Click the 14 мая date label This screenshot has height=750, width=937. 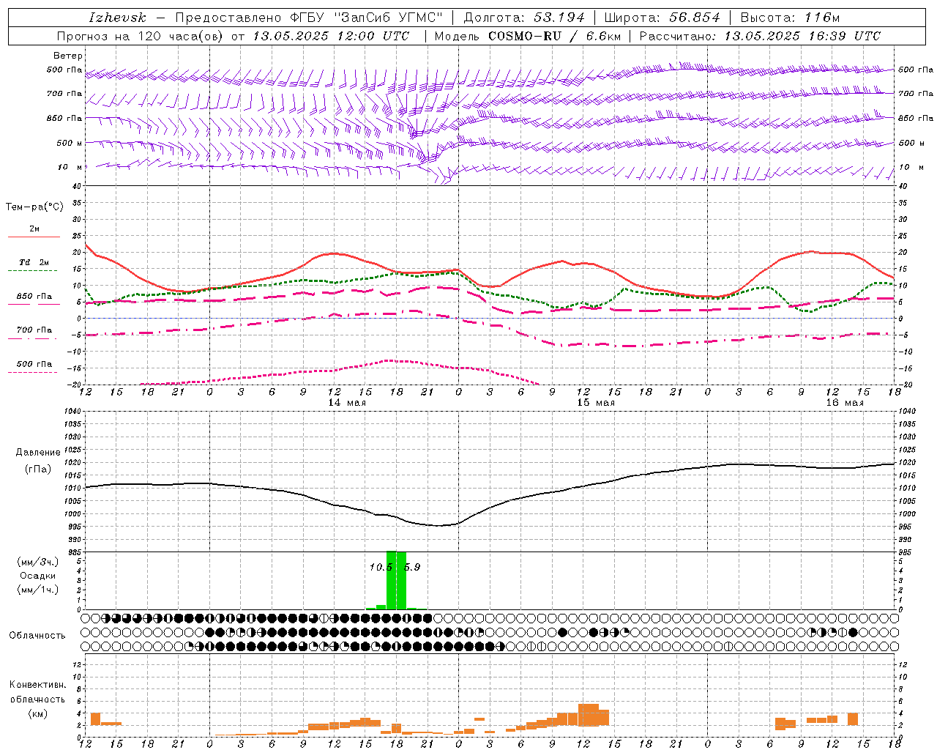347,403
